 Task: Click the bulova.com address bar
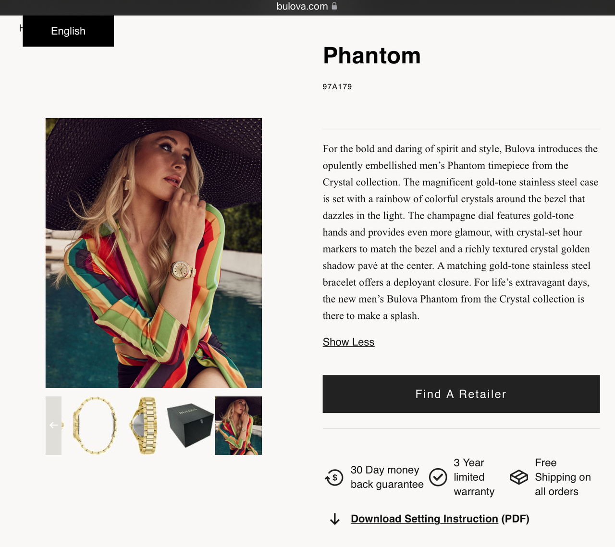pos(302,6)
